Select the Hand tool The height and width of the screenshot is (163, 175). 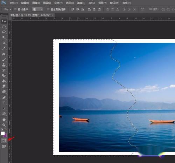4,120
